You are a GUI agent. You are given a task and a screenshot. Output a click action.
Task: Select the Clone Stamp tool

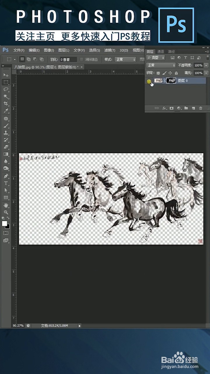pos(6,133)
